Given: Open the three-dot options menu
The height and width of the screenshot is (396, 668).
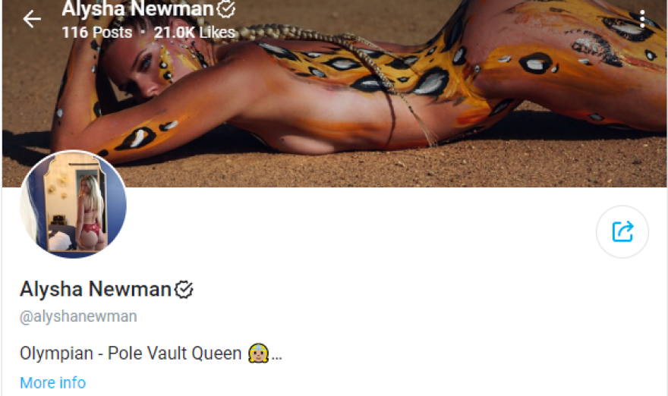Looking at the screenshot, I should [642, 20].
